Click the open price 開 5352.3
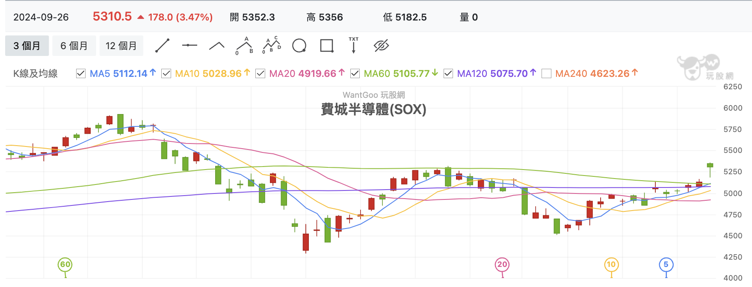Image resolution: width=752 pixels, height=287 pixels. 252,17
